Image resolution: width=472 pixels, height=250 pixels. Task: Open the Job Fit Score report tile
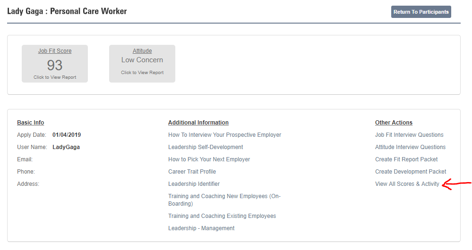tap(55, 64)
